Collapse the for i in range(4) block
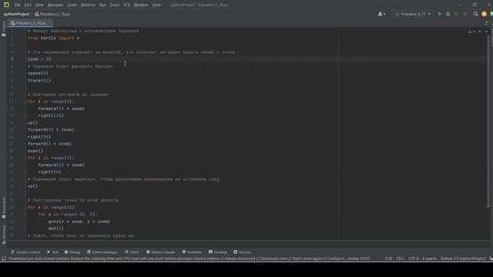 click(x=25, y=158)
